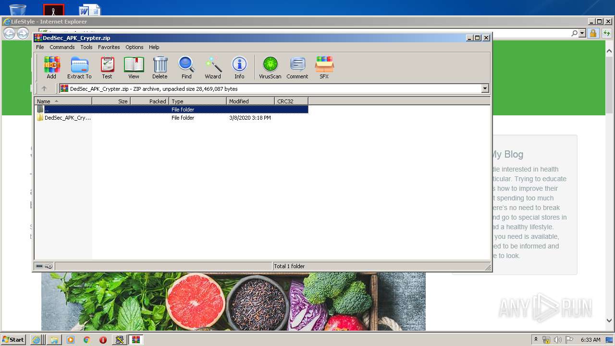The height and width of the screenshot is (346, 615).
Task: Click the 'My Blog' heading on page
Action: point(506,154)
